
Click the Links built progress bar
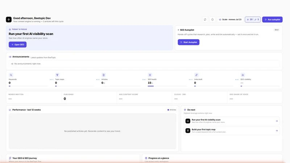[x=214, y=86]
